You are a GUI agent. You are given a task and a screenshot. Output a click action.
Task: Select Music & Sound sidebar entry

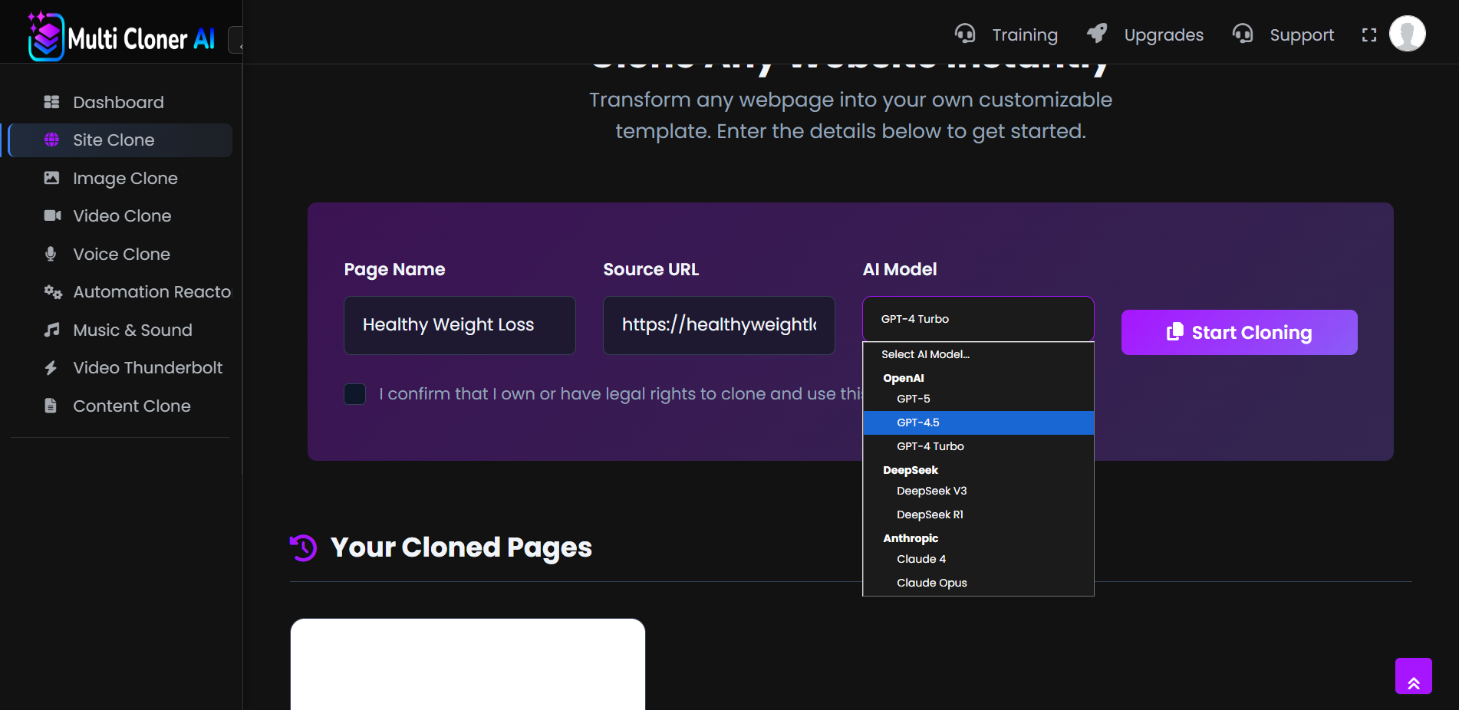tap(132, 330)
